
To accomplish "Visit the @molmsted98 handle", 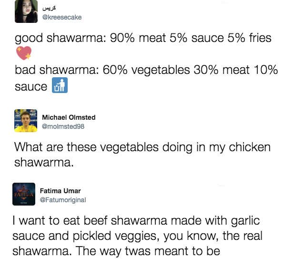I will point(63,126).
